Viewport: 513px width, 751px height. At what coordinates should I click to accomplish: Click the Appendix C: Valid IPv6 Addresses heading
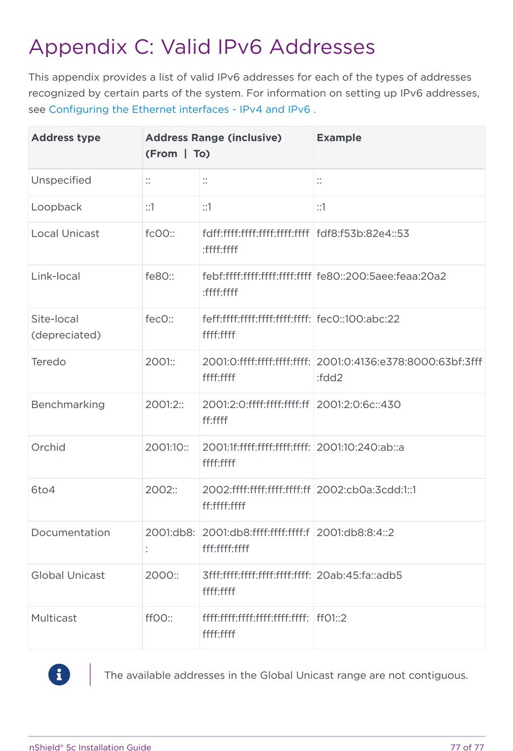202,47
